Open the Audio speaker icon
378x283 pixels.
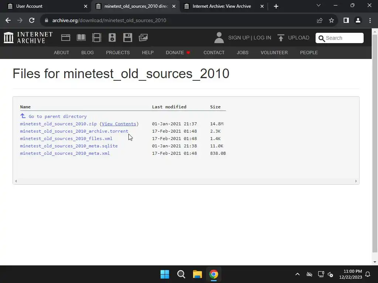[112, 38]
